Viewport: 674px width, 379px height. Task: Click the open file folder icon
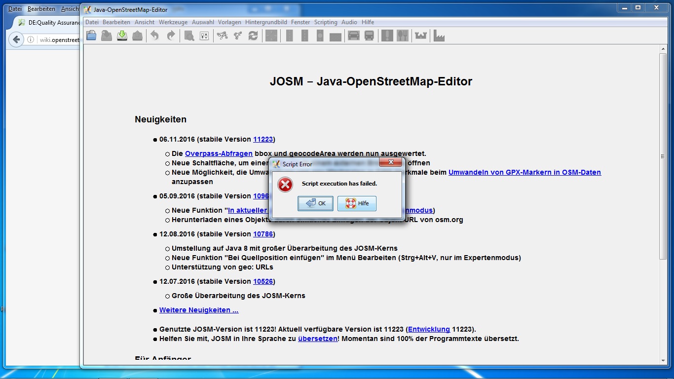click(x=91, y=36)
